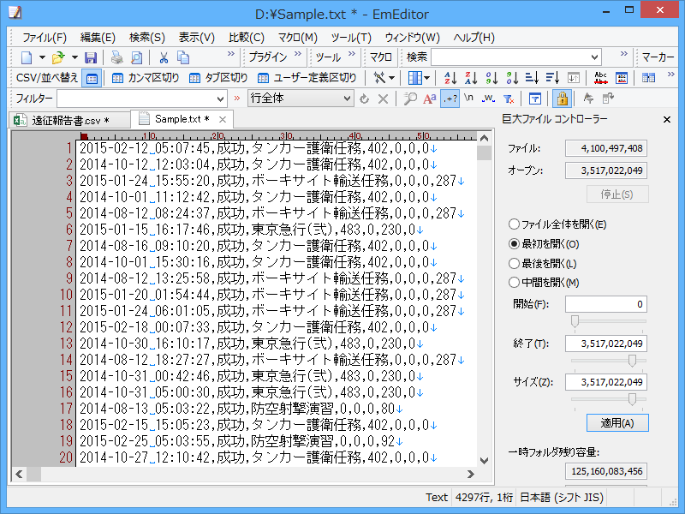Open the print icon on the main toolbar
The image size is (685, 514).
tap(116, 57)
